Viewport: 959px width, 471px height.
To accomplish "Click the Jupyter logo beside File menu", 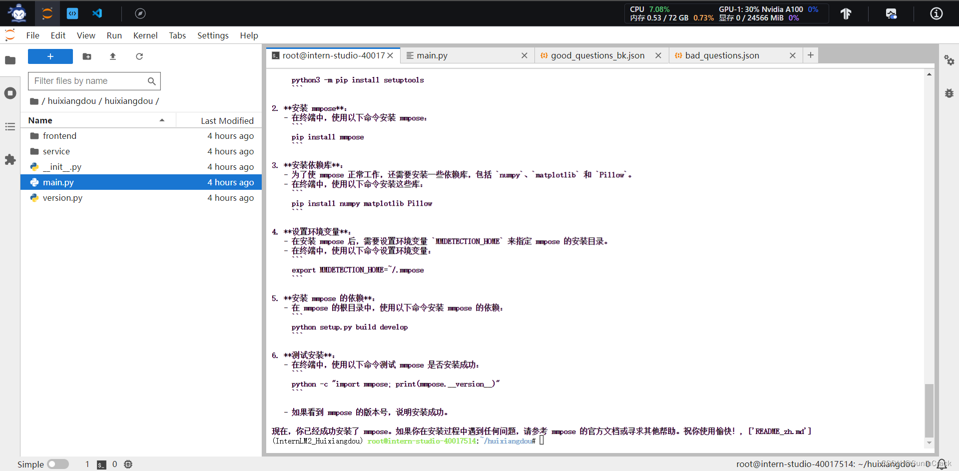I will (10, 35).
